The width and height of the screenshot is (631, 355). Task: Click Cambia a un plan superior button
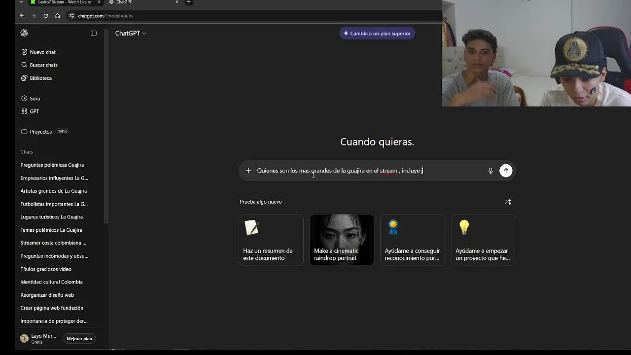(x=377, y=34)
